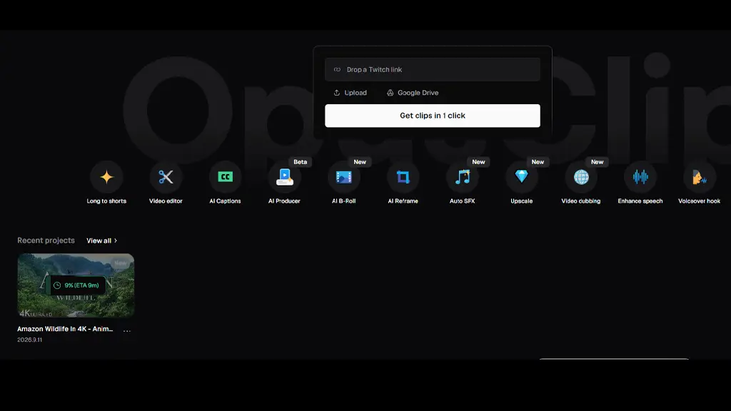
Task: Click the Recent projects heading
Action: (46, 240)
